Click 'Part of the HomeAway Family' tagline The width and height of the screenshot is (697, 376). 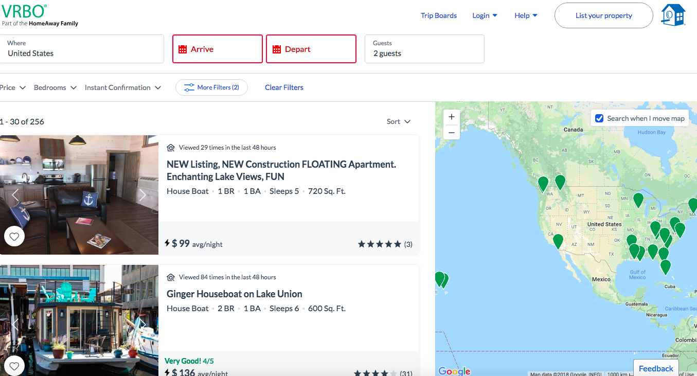pos(40,24)
